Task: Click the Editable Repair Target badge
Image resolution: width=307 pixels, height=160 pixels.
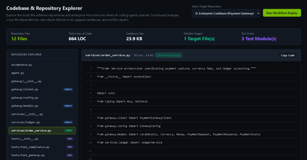Action: tap(169, 55)
